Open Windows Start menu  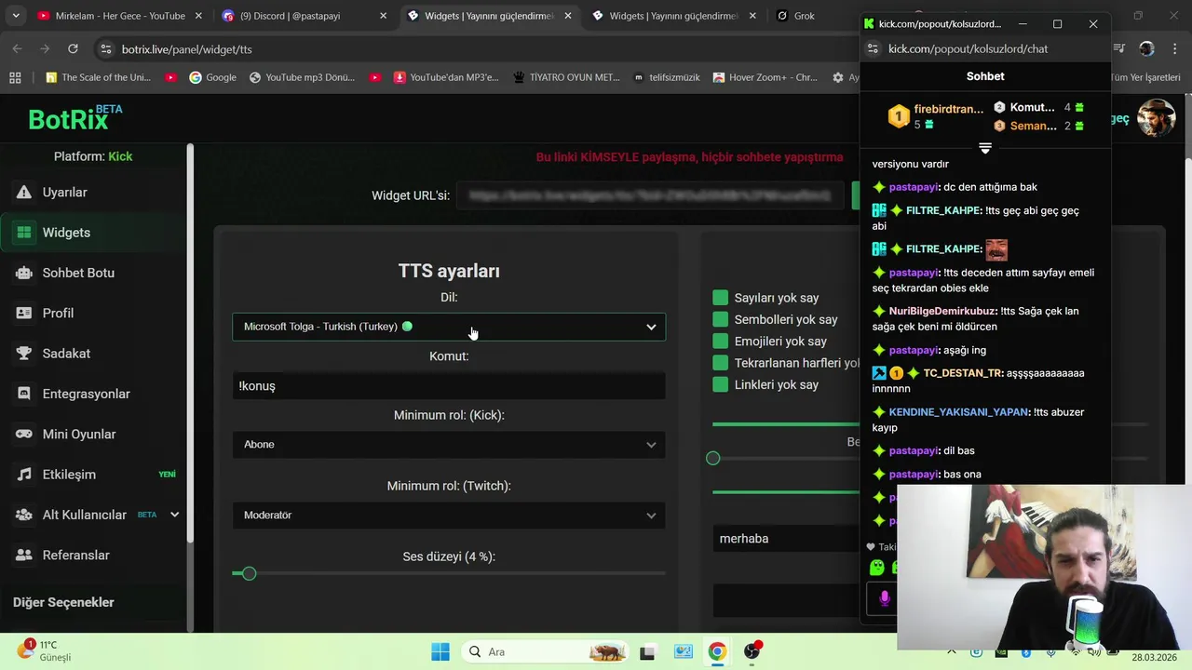[440, 651]
